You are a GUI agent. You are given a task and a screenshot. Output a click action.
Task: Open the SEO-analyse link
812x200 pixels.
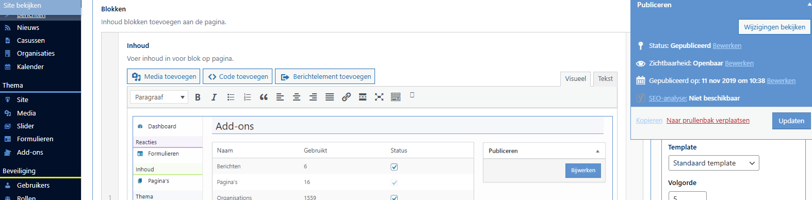pyautogui.click(x=668, y=98)
